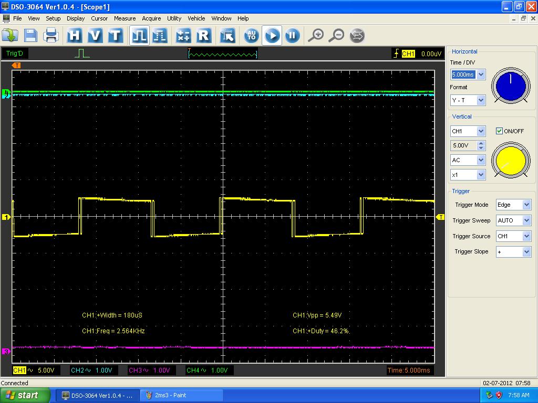This screenshot has width=538, height=403.
Task: Open the Acquire menu
Action: tap(151, 18)
